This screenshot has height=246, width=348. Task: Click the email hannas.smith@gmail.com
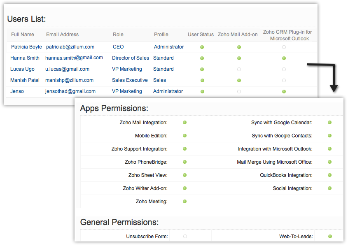click(x=74, y=58)
